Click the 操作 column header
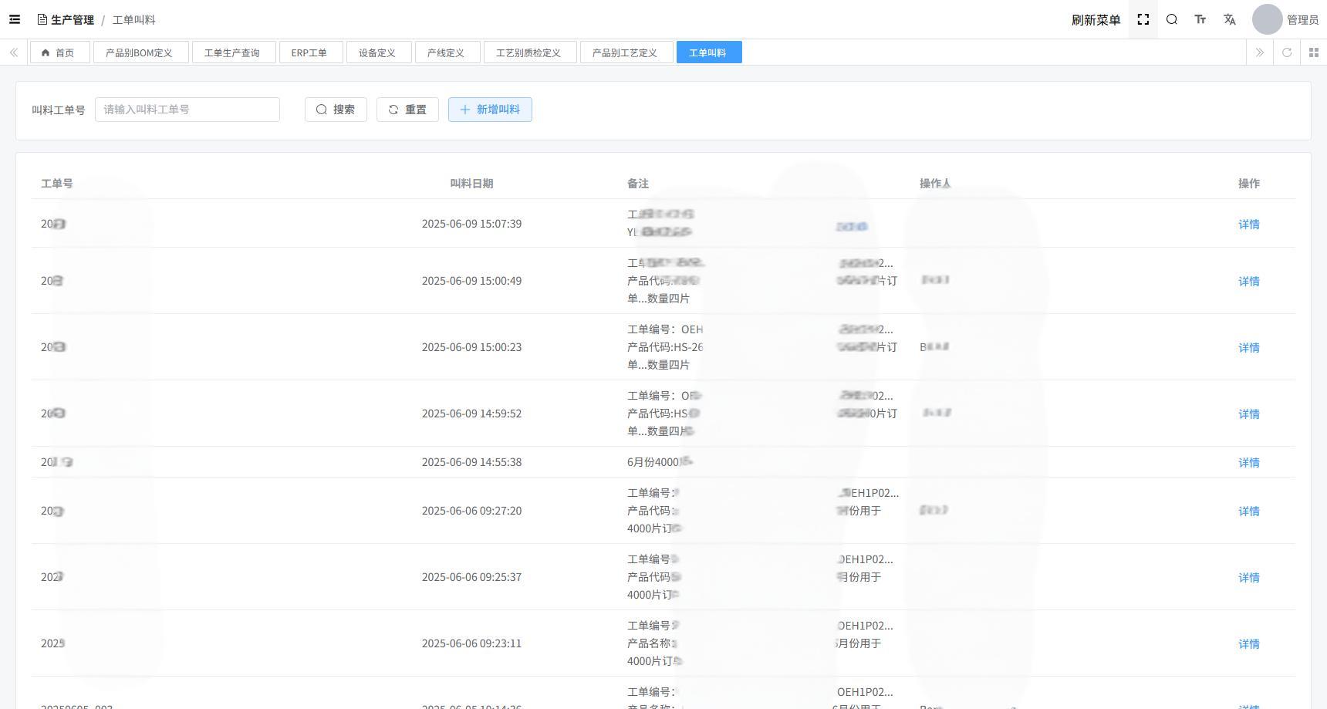Image resolution: width=1327 pixels, height=709 pixels. [x=1249, y=184]
